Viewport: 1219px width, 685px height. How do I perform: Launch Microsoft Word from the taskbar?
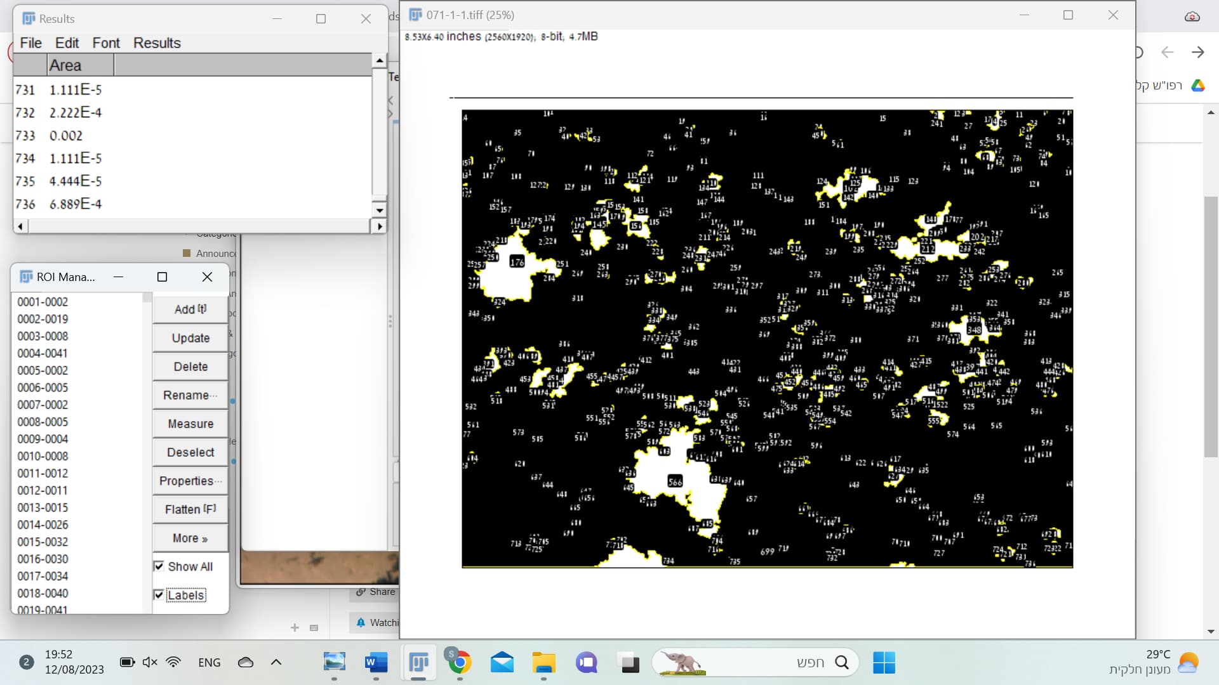point(375,662)
